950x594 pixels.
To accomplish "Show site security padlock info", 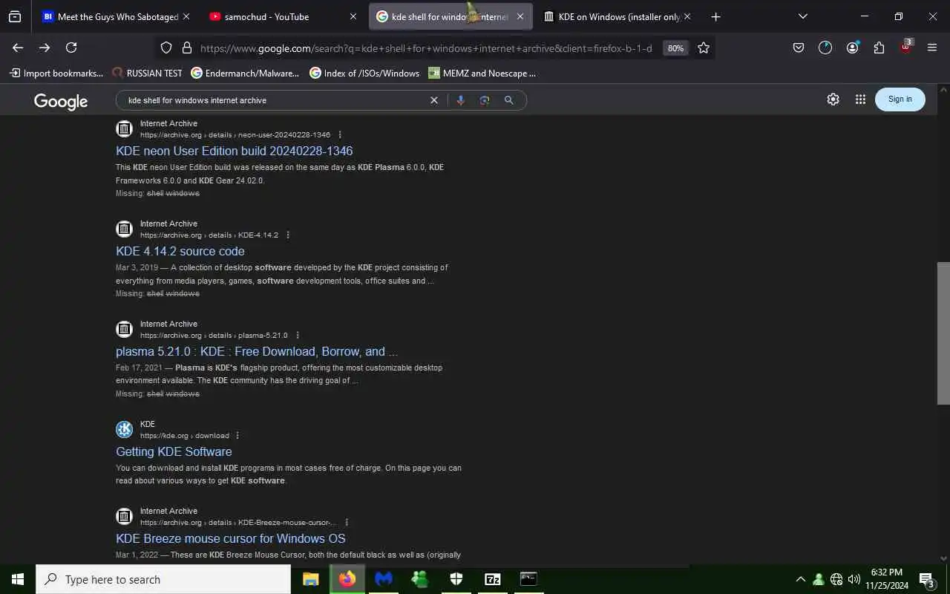I will tap(186, 48).
